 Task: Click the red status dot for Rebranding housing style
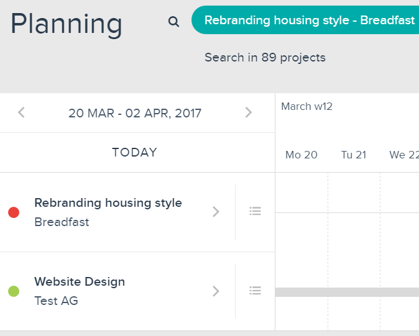pos(14,212)
